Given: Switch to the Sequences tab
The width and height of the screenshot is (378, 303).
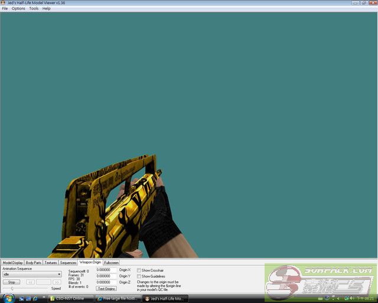Looking at the screenshot, I should coord(69,263).
